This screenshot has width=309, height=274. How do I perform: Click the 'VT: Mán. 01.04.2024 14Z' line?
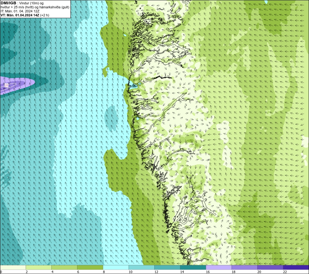click(20, 15)
